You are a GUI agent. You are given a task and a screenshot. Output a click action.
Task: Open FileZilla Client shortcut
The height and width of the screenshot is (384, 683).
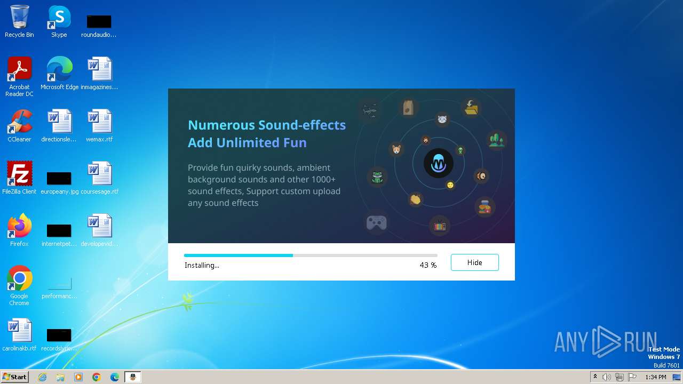tap(19, 178)
